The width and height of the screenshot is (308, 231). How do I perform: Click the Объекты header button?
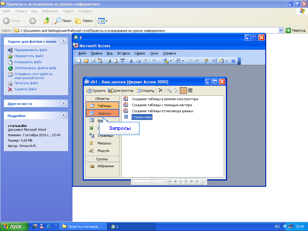(102, 99)
